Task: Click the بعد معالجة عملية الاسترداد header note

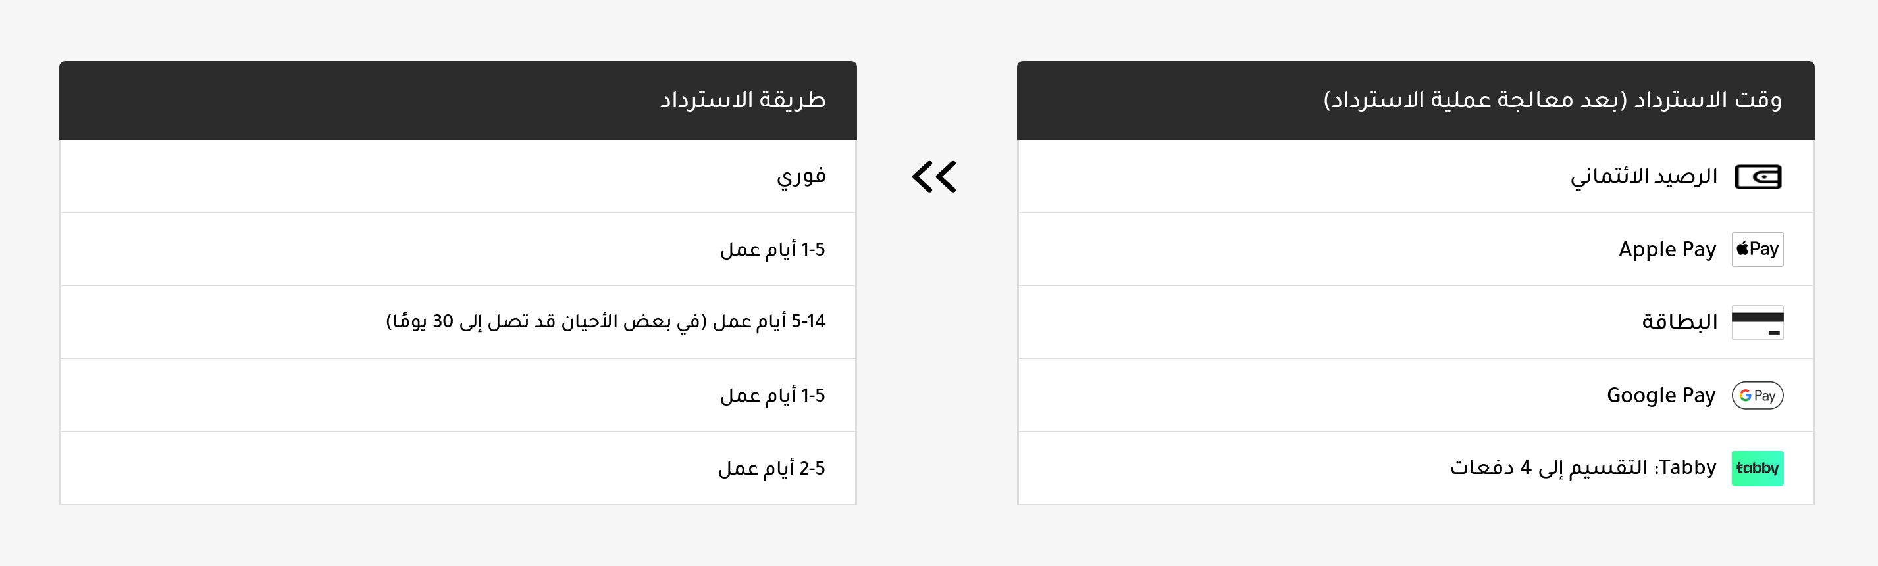Action: 1474,100
